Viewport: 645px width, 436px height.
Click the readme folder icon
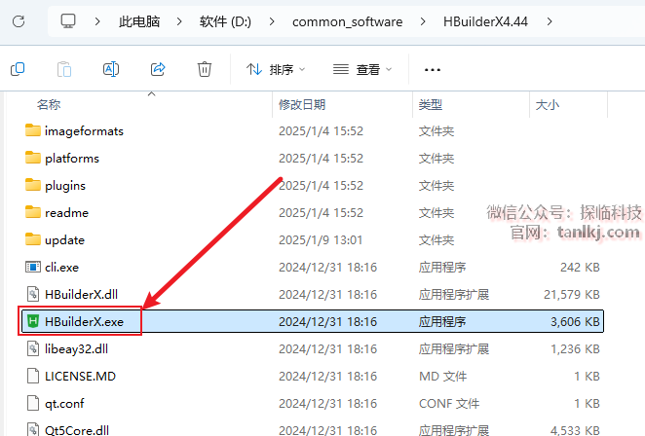[x=33, y=212]
